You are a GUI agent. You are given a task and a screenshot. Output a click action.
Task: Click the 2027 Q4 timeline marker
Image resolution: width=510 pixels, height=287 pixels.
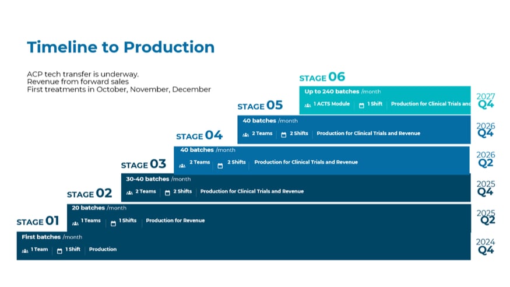pos(485,101)
